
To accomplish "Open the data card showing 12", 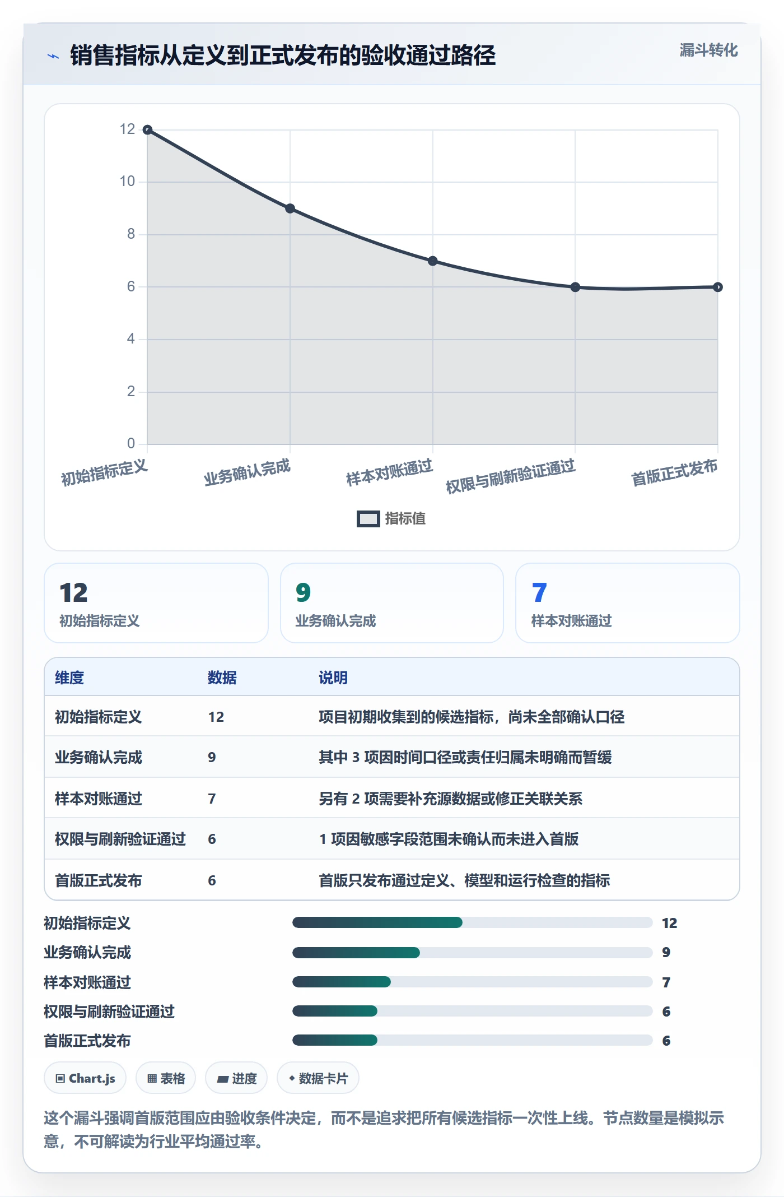I will pos(156,603).
